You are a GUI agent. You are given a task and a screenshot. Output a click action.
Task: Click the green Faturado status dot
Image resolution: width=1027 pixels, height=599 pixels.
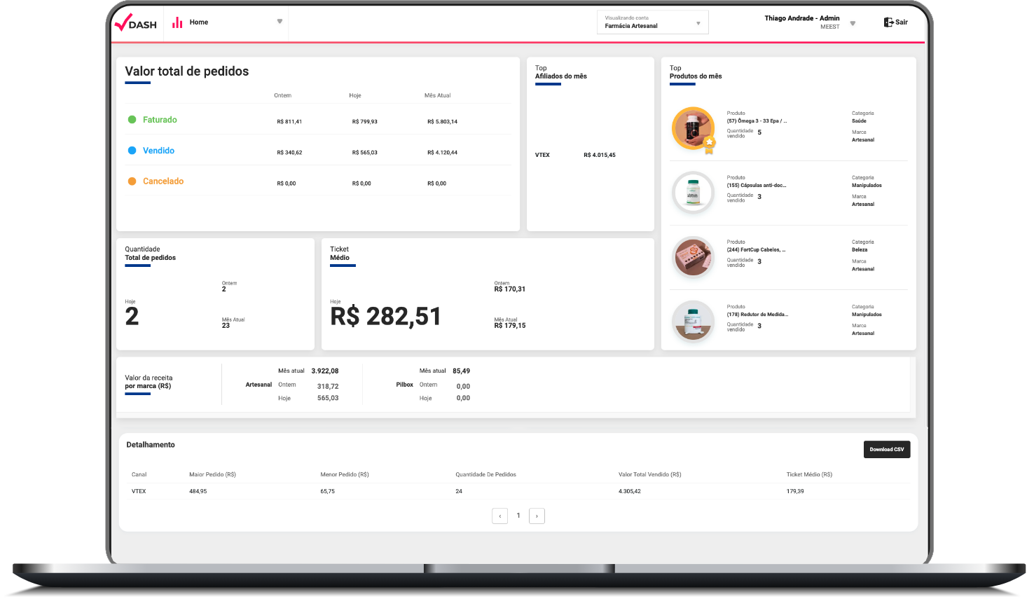click(132, 120)
